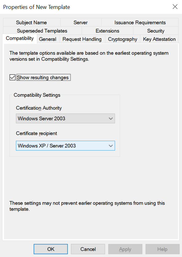
Task: Click the Apply button
Action: click(125, 249)
